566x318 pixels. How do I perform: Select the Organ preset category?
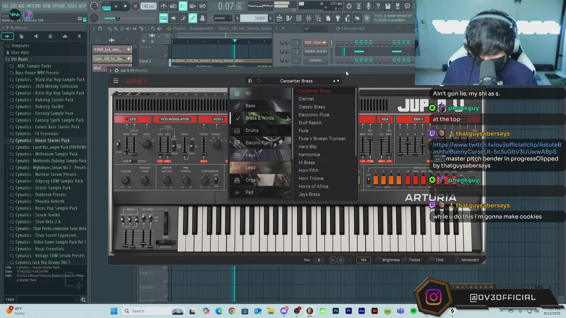[x=261, y=180]
